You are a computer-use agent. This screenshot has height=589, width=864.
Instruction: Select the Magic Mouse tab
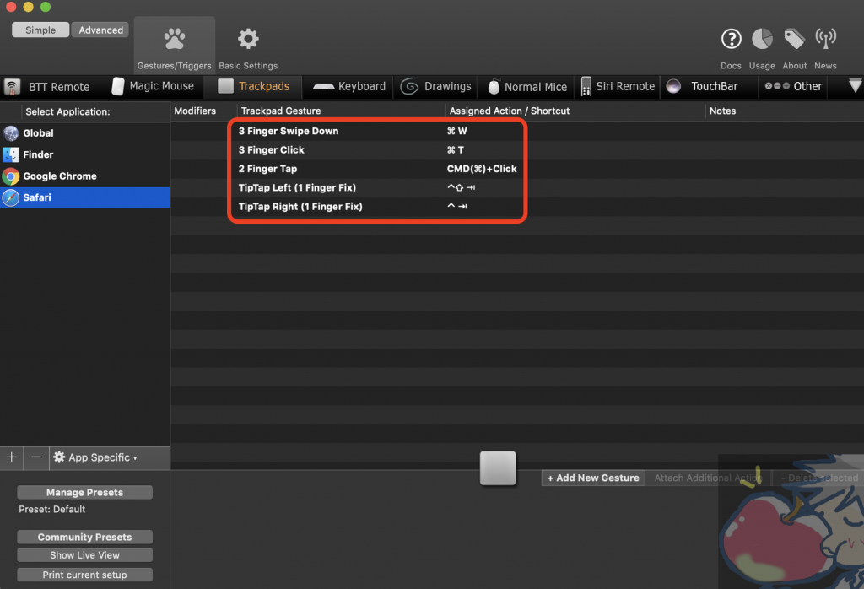point(154,86)
